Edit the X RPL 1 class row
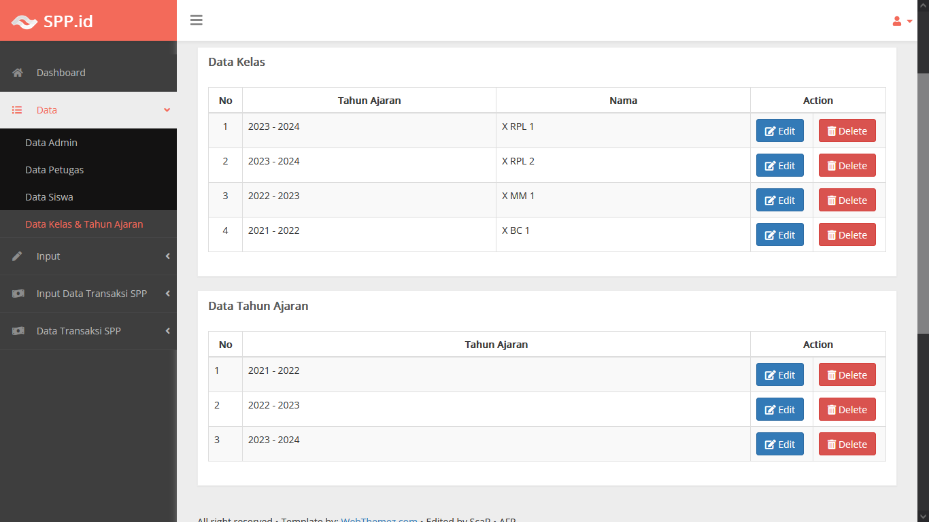This screenshot has width=929, height=522. (x=779, y=131)
